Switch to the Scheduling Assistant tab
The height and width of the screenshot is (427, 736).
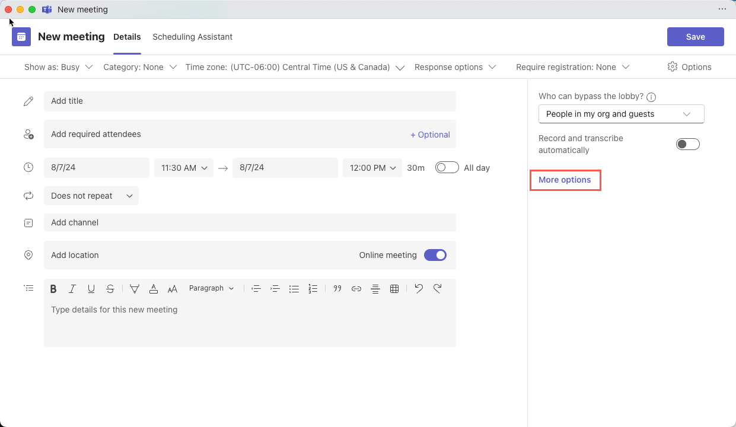192,37
